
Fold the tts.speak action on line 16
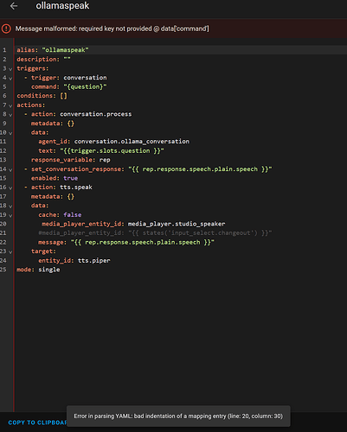click(10, 188)
